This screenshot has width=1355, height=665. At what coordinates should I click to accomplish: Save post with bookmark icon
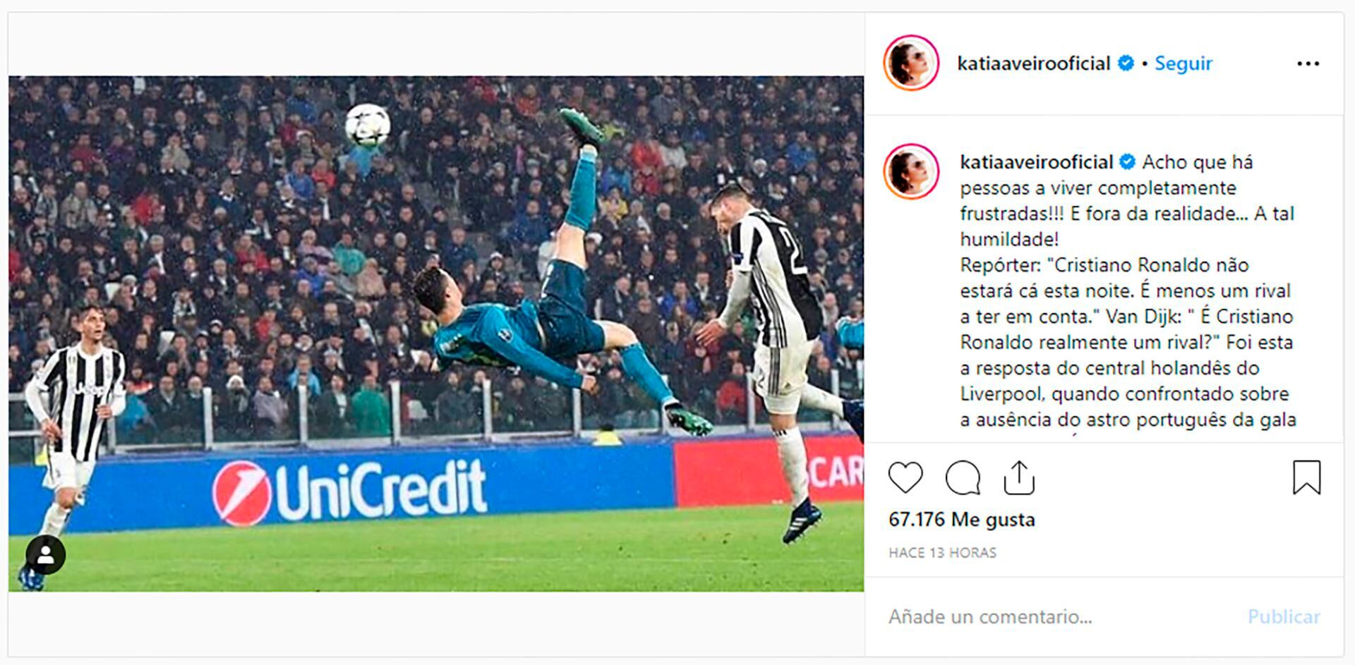tap(1306, 477)
